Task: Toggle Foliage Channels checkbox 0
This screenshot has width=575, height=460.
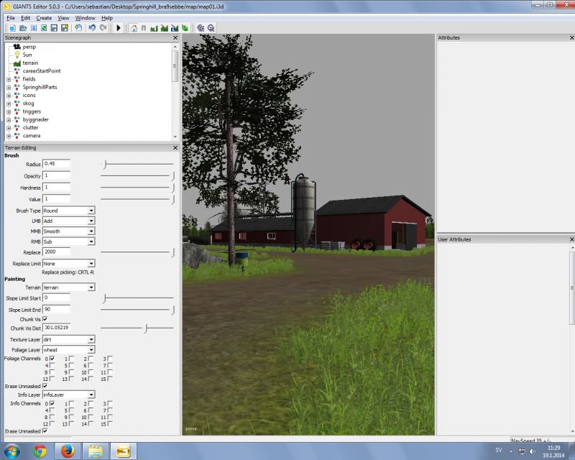Action: pos(52,359)
